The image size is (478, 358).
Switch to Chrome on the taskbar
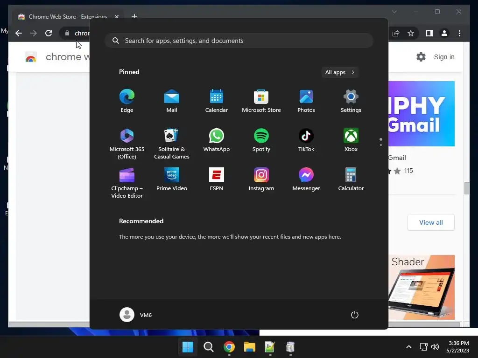229,347
